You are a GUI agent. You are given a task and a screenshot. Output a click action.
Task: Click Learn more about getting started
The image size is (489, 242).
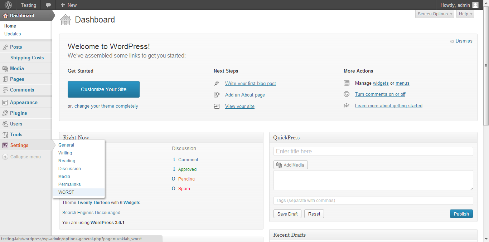click(x=389, y=105)
